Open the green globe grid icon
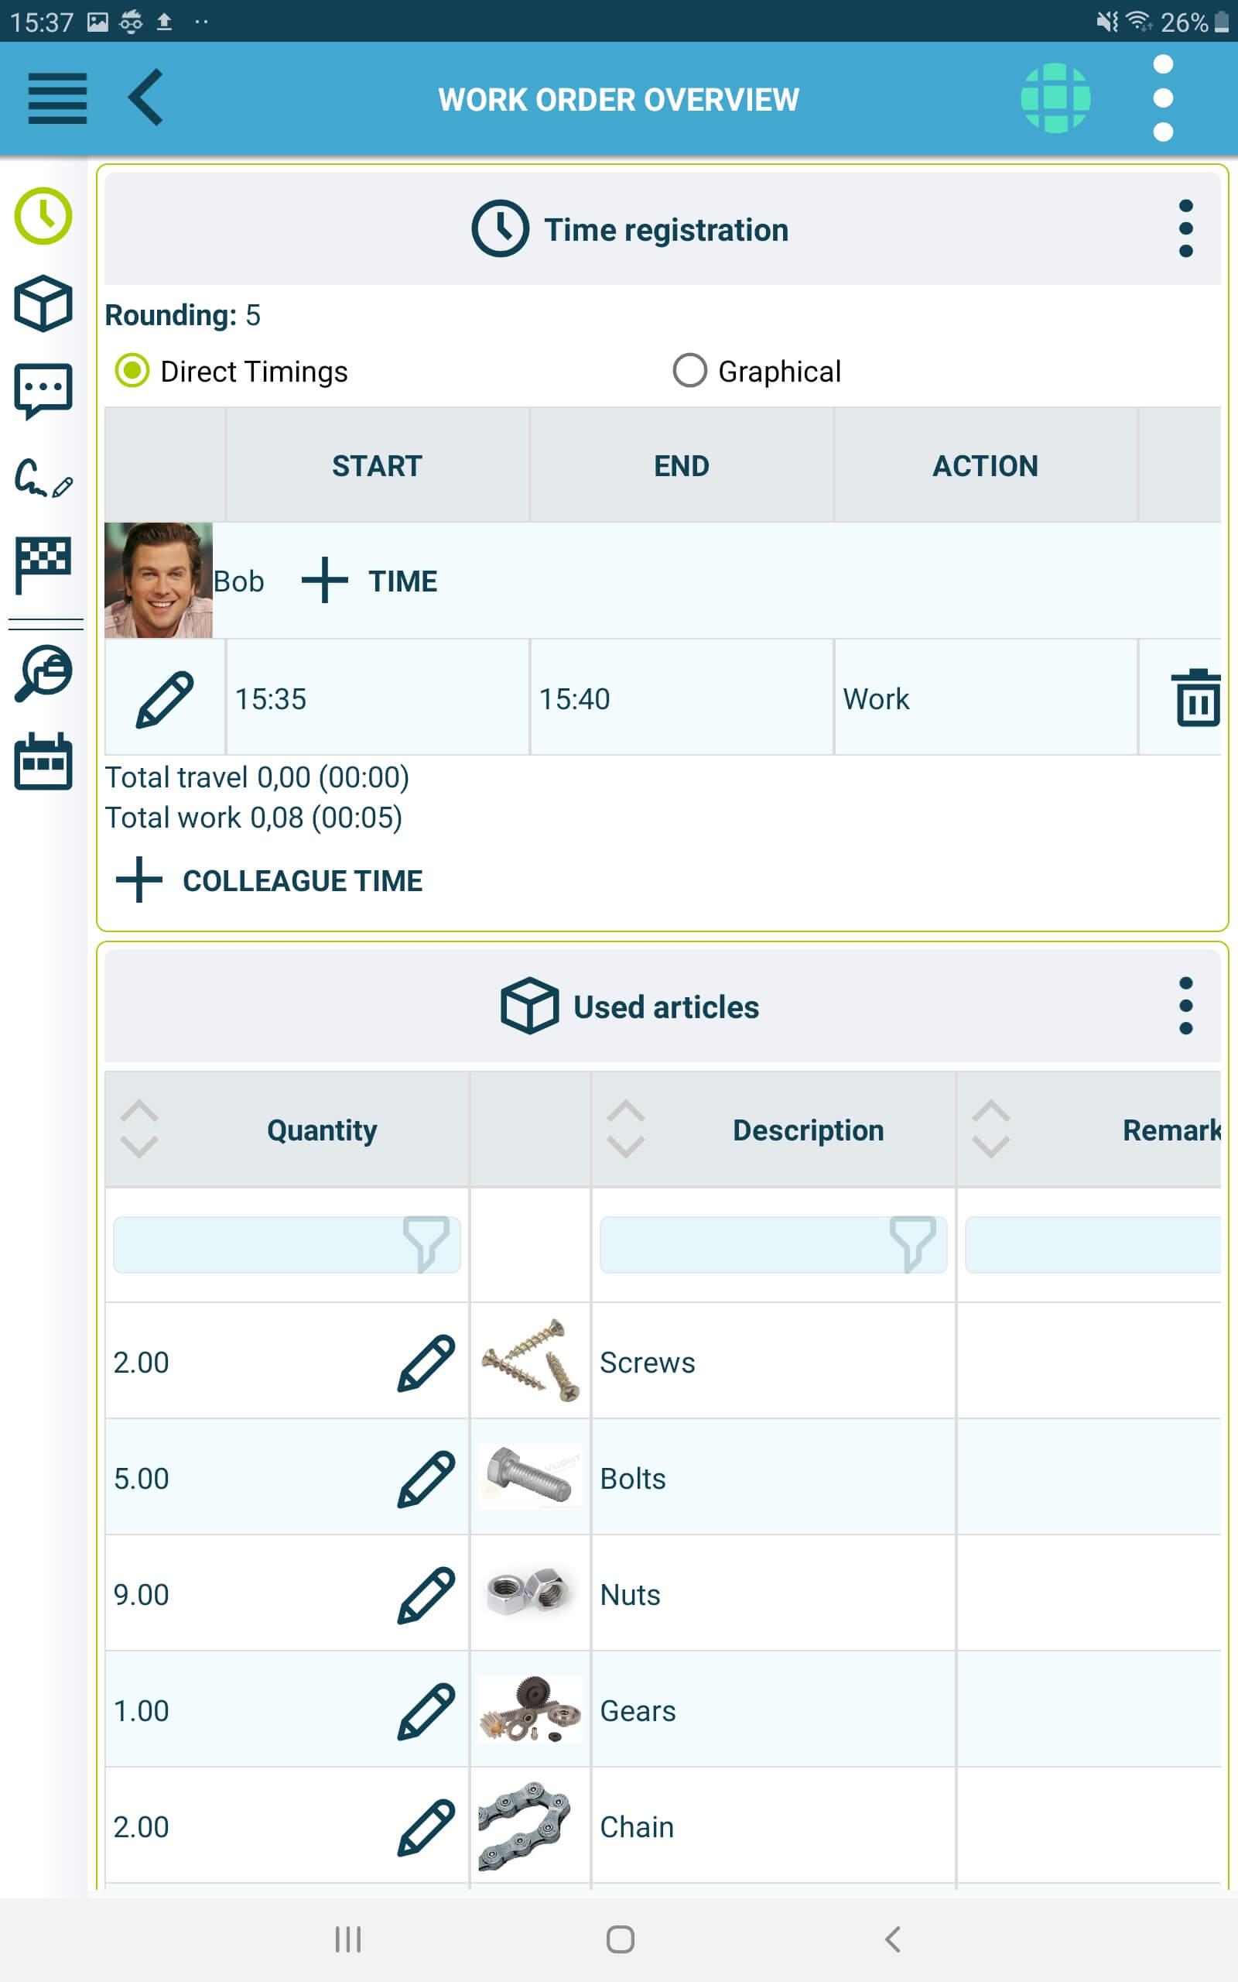The image size is (1238, 1982). [x=1055, y=98]
